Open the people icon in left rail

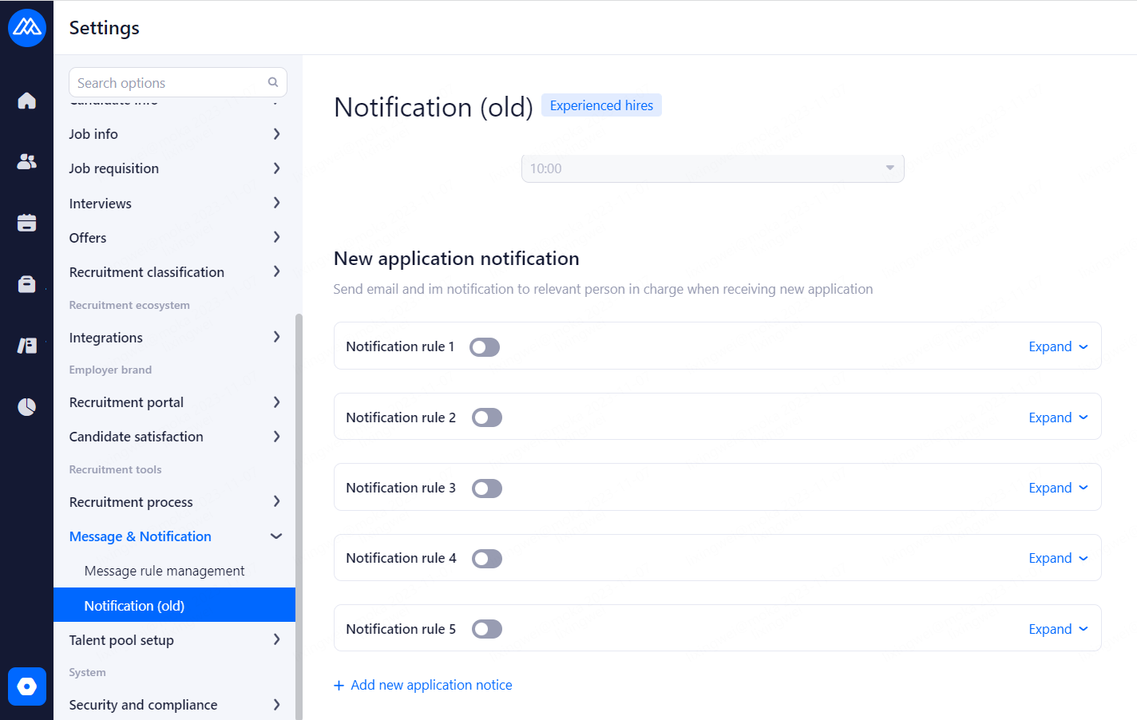tap(26, 161)
